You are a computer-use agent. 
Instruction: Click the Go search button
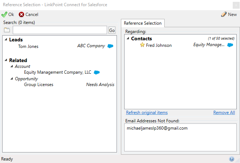click(112, 30)
